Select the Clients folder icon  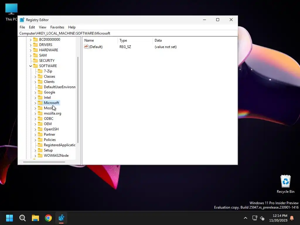coord(40,81)
